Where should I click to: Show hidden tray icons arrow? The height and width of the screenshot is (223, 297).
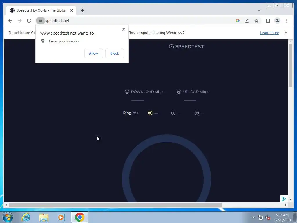(253, 217)
